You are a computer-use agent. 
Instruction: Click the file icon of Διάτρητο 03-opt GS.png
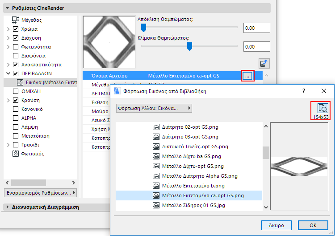point(156,137)
